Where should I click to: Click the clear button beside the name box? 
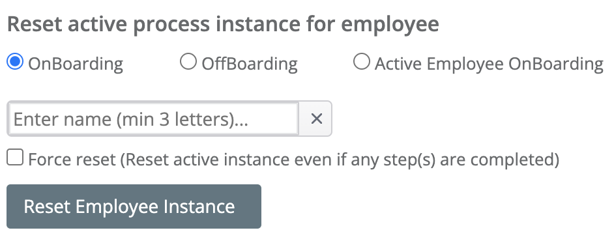click(316, 119)
